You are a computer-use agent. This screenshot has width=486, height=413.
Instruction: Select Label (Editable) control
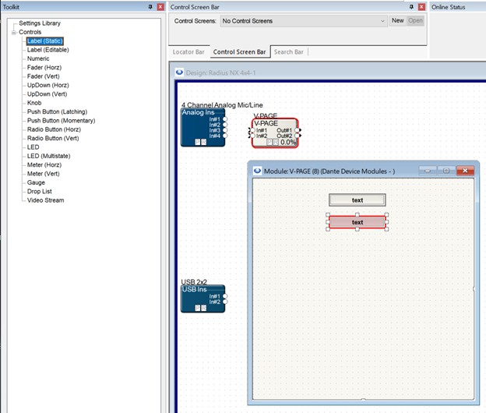coord(48,50)
